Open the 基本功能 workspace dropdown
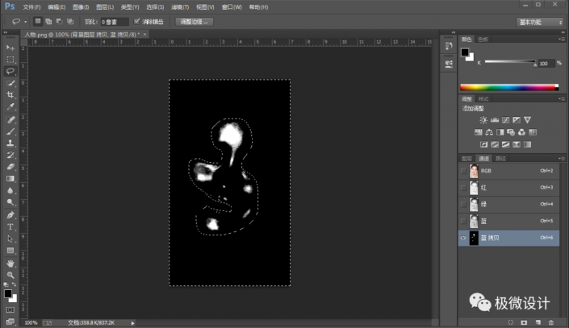The width and height of the screenshot is (569, 328). (539, 22)
